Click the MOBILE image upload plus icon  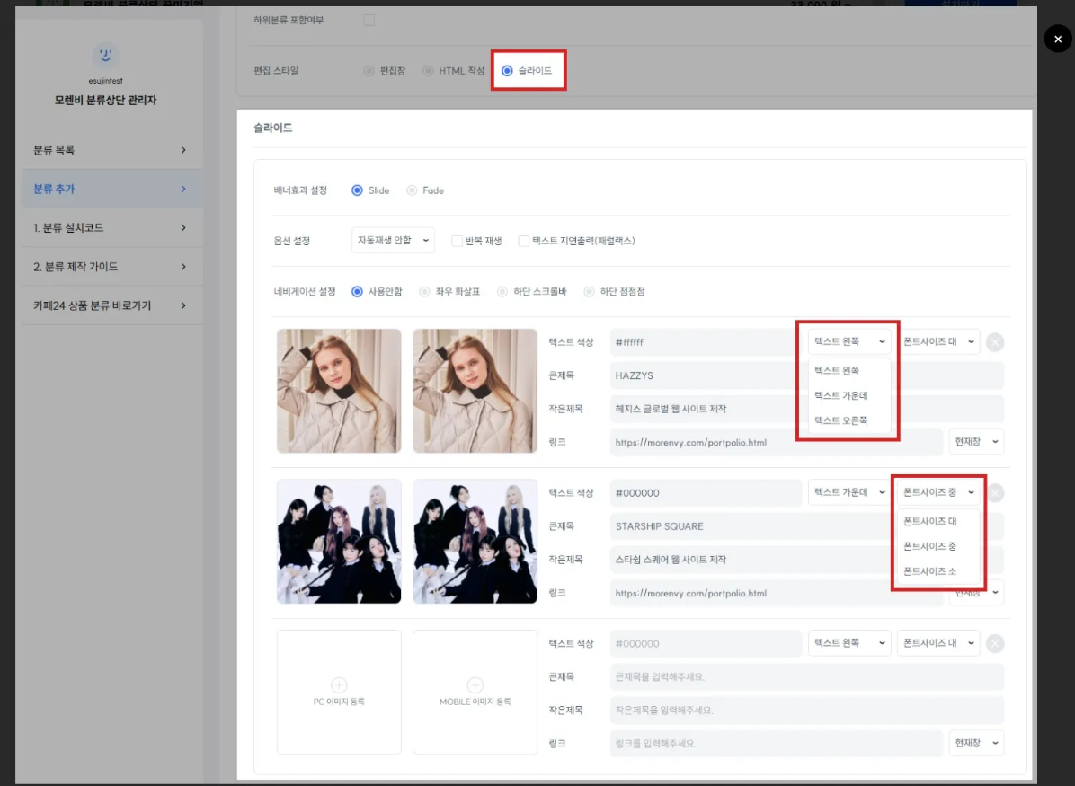pos(475,684)
